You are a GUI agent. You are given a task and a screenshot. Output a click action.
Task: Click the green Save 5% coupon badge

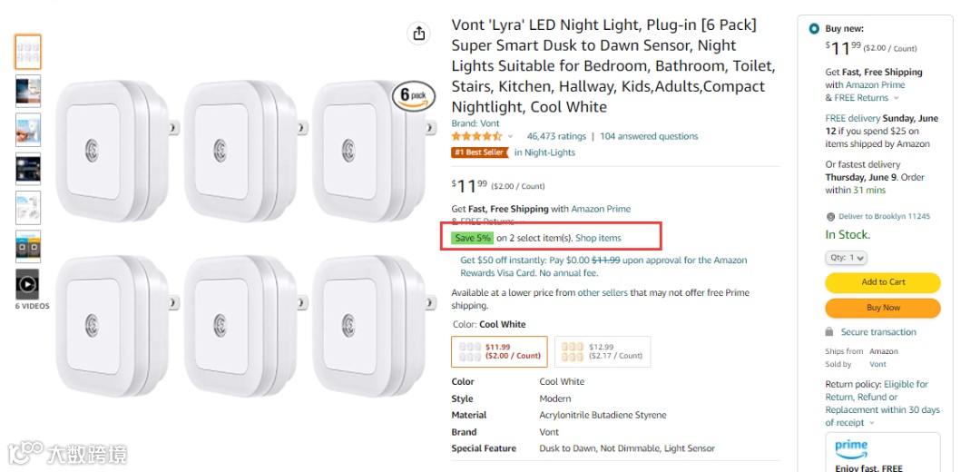click(473, 238)
